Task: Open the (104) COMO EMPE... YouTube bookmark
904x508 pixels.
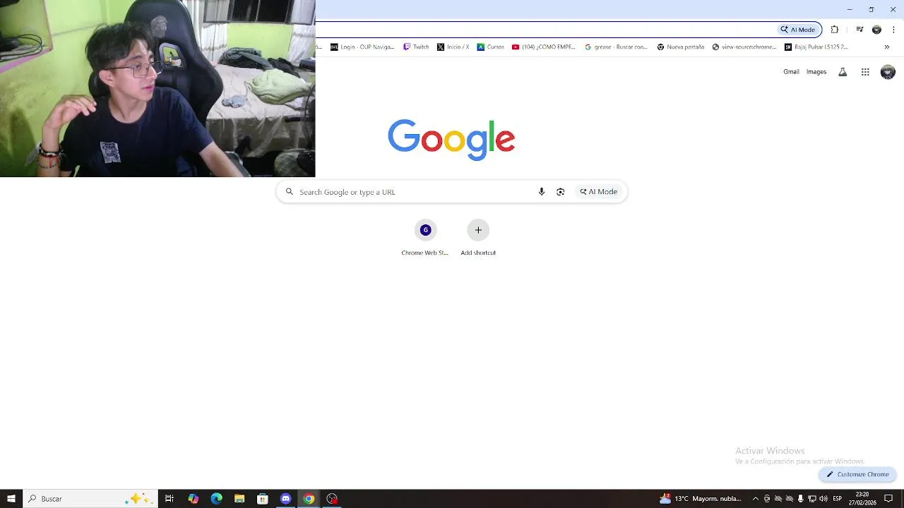Action: [x=544, y=47]
